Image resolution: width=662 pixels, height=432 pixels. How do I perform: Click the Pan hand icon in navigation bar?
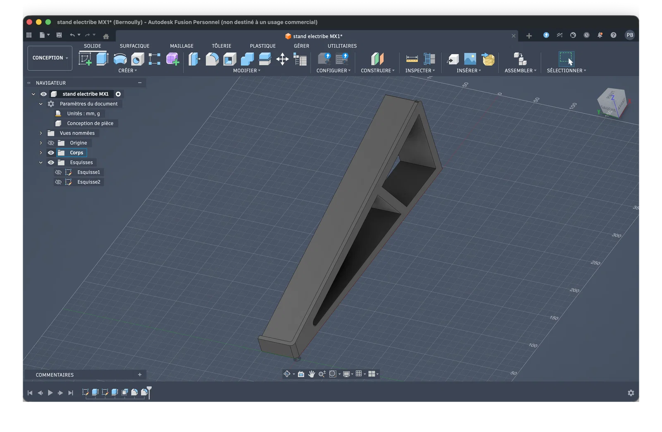click(312, 374)
